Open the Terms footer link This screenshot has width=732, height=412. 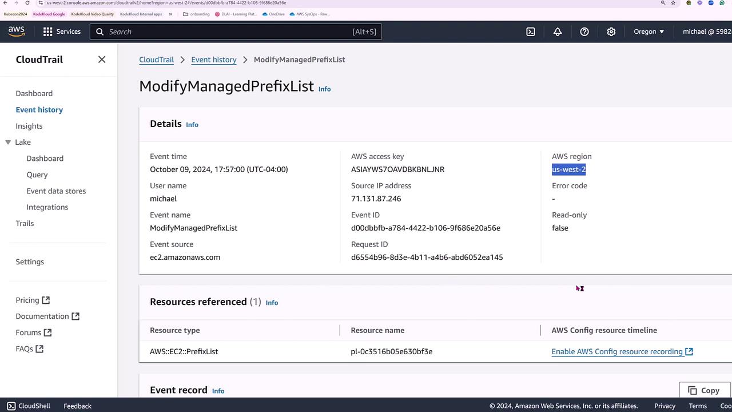tap(698, 406)
